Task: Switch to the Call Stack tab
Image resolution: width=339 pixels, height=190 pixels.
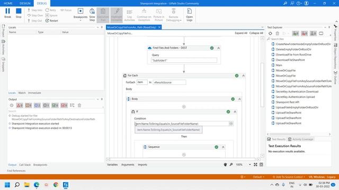Action: coord(25,165)
